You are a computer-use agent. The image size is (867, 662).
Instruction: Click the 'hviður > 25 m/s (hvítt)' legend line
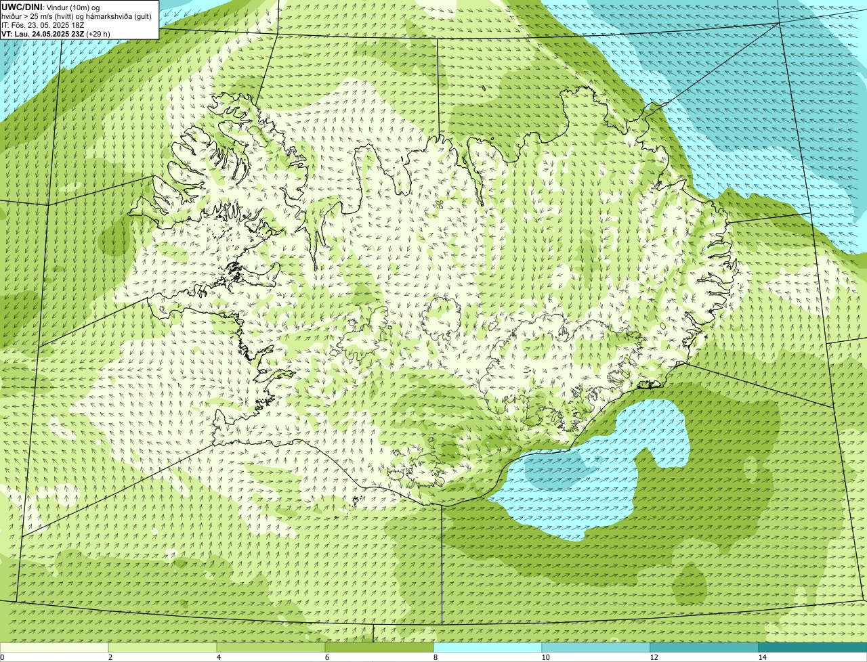[x=77, y=16]
